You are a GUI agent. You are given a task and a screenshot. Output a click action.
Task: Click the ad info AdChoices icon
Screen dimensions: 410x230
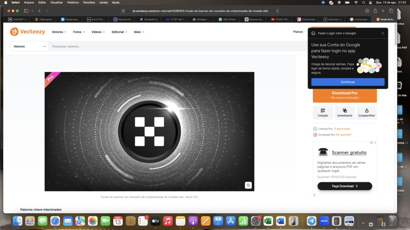tap(371, 143)
